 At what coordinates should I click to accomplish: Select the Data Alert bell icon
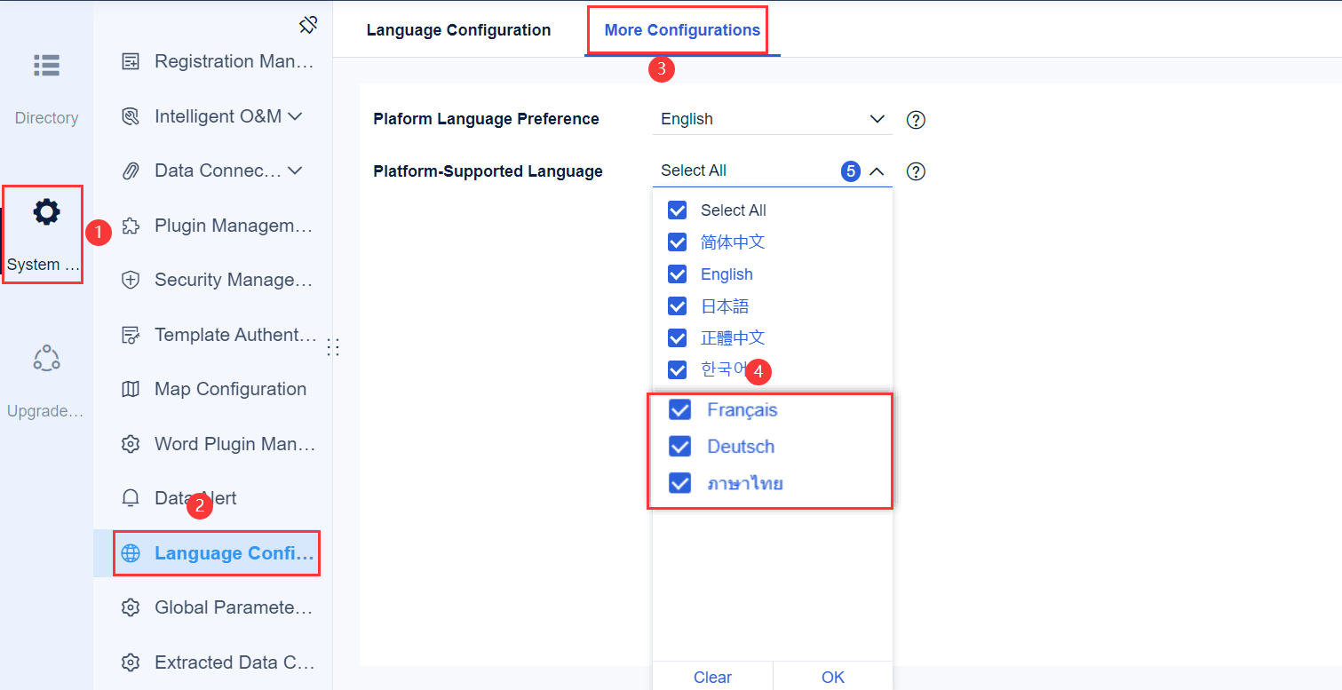[x=131, y=497]
